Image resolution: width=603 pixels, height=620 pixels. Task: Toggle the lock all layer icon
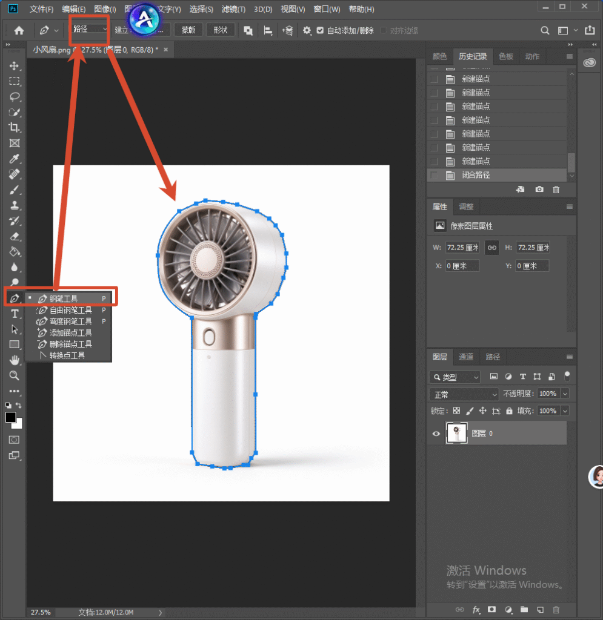coord(509,411)
